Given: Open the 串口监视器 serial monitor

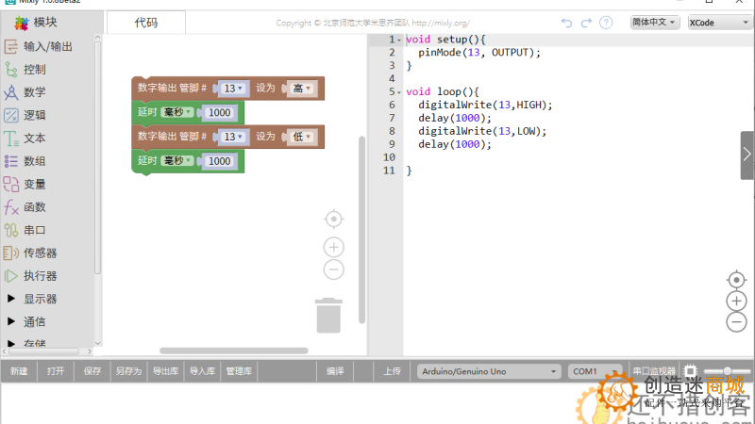Looking at the screenshot, I should [654, 371].
